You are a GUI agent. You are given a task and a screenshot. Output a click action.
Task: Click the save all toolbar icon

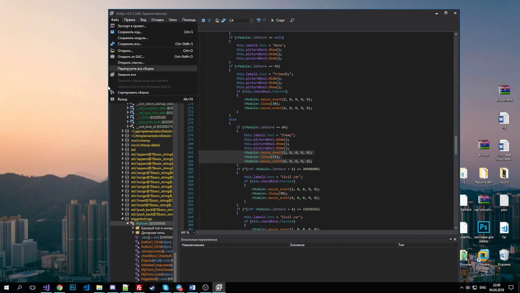(223, 20)
